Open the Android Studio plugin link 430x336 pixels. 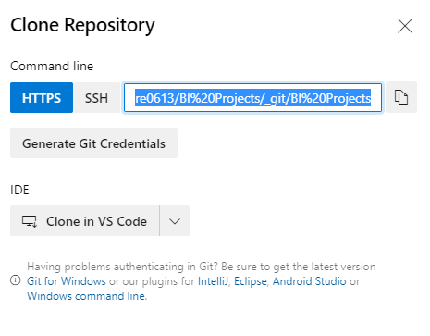click(310, 281)
